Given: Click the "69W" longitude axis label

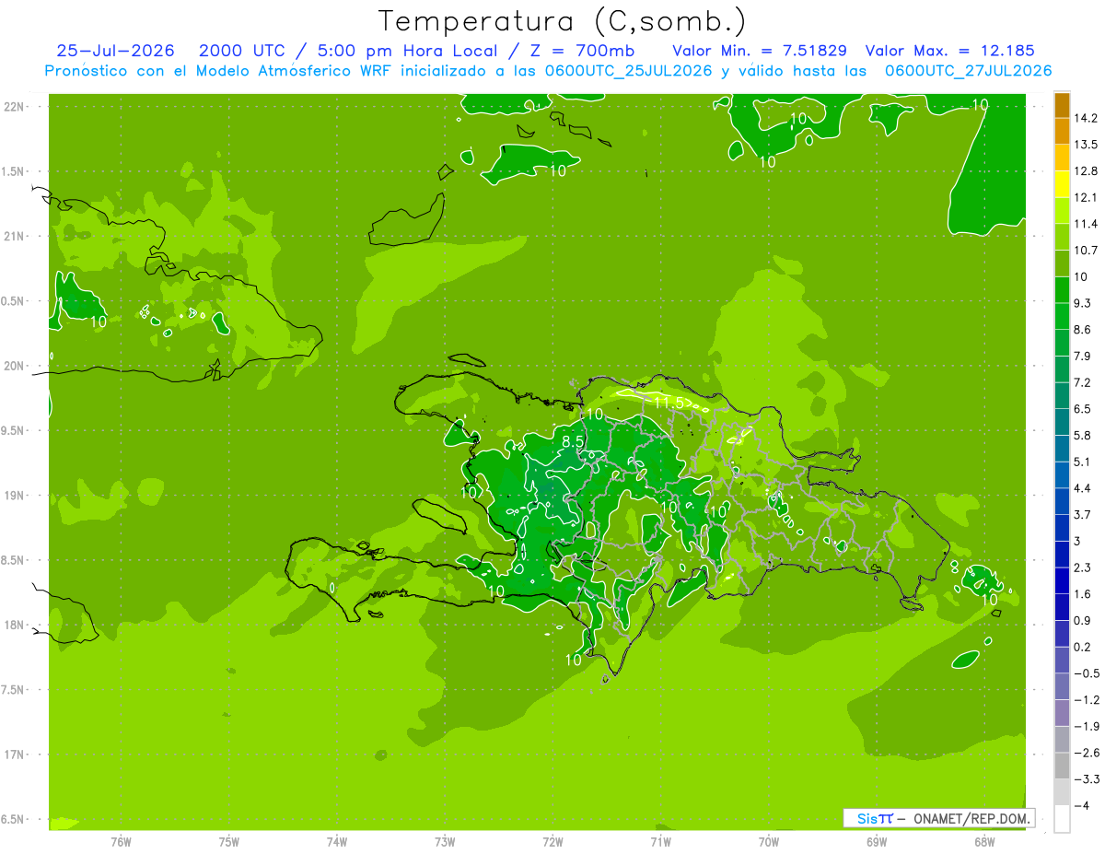Looking at the screenshot, I should pyautogui.click(x=877, y=841).
